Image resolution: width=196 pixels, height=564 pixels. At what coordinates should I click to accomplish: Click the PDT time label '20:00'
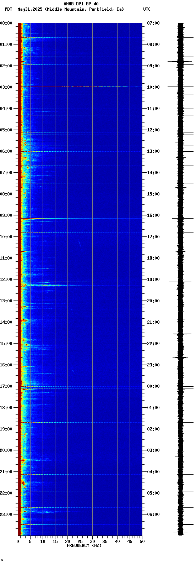click(6, 450)
